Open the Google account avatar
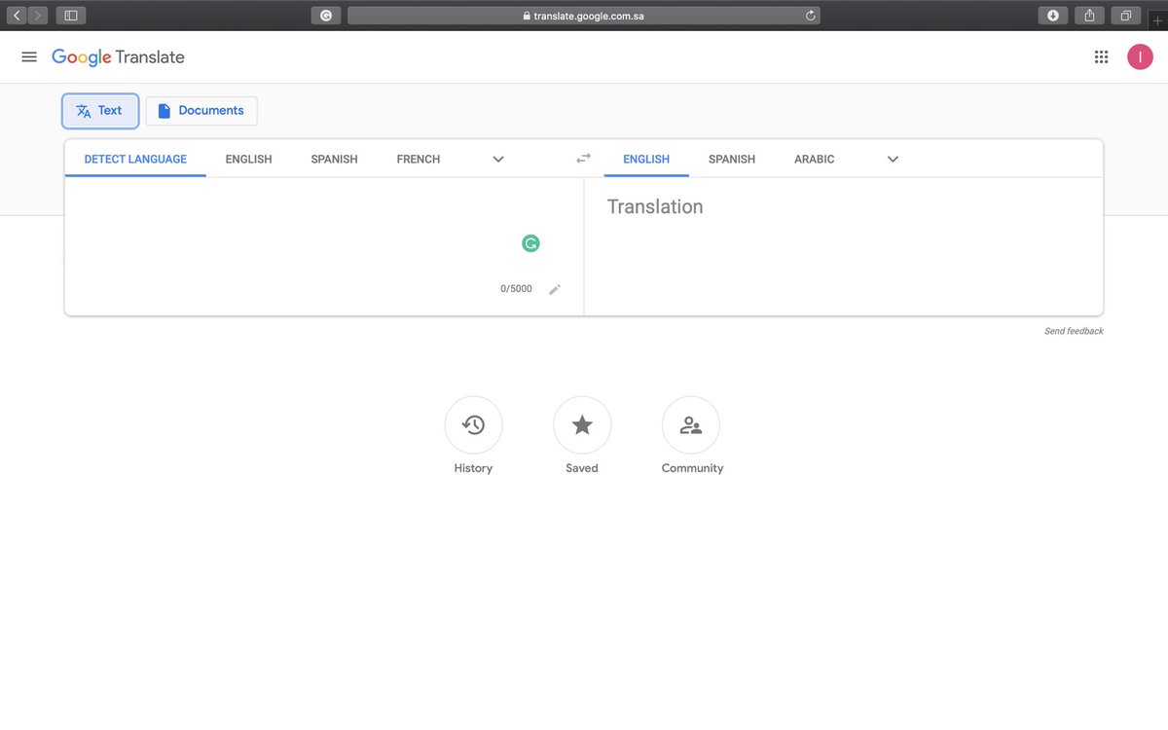The width and height of the screenshot is (1168, 730). [x=1140, y=57]
